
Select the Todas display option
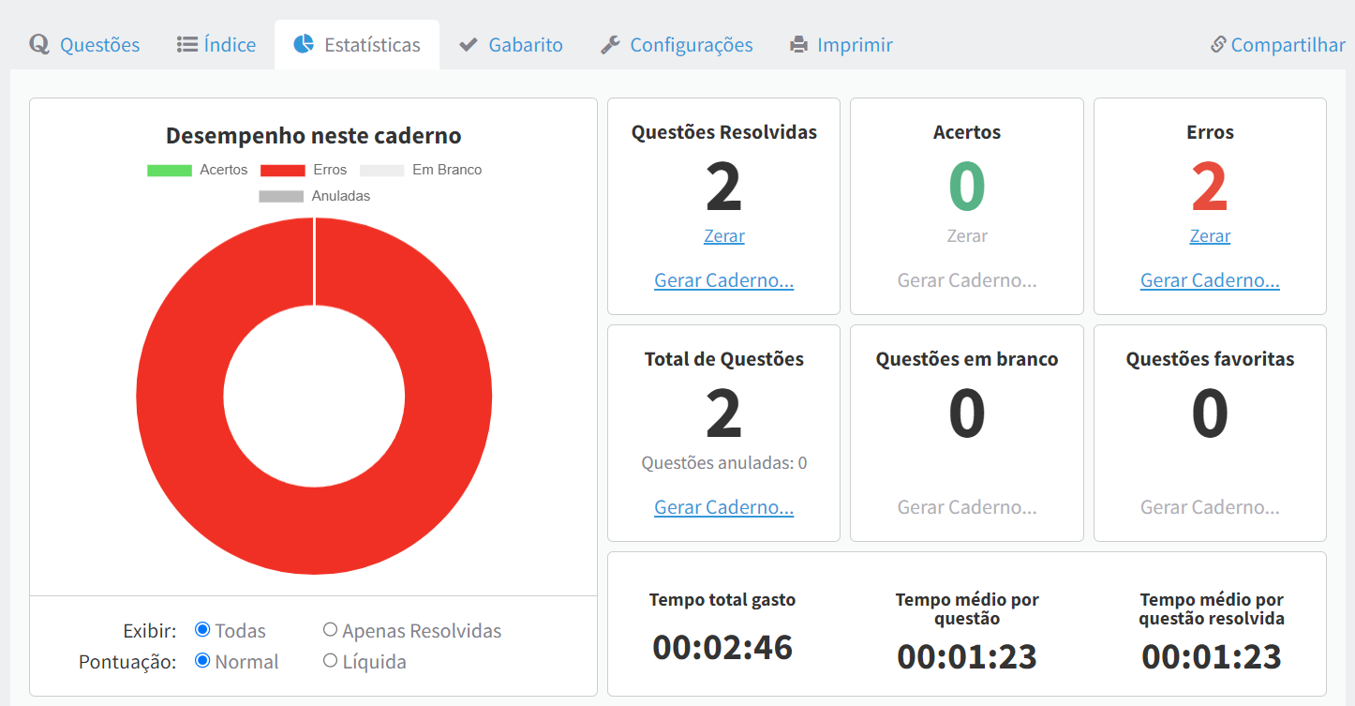pos(202,630)
